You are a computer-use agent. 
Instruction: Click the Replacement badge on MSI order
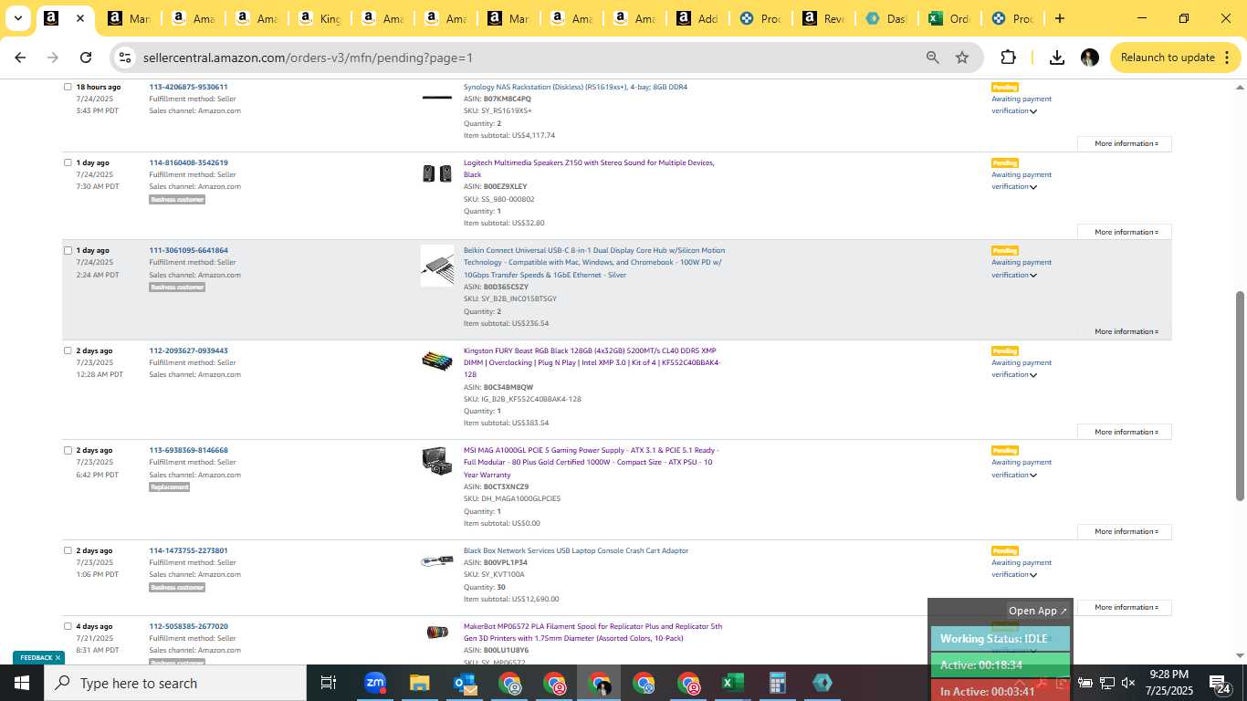pos(170,487)
